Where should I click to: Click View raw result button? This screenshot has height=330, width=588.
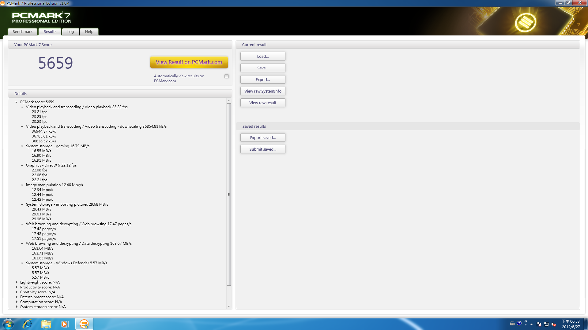click(x=263, y=103)
